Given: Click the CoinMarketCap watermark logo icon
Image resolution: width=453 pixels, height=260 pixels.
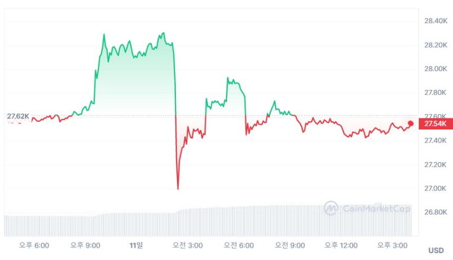Looking at the screenshot, I should (x=331, y=208).
